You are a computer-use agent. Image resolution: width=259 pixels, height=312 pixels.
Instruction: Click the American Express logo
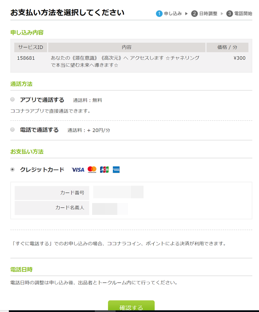tap(116, 169)
